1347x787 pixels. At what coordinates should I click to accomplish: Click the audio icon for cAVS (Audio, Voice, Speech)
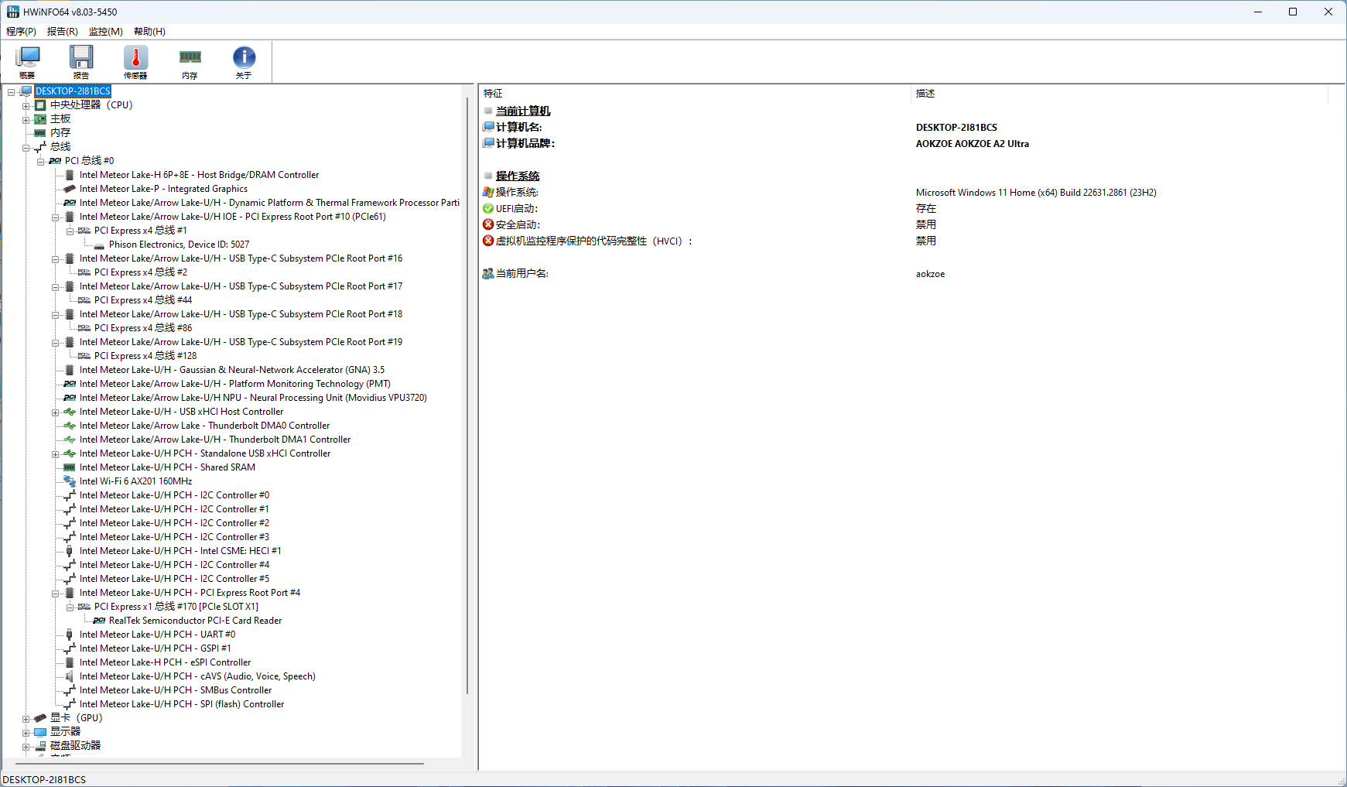coord(70,676)
